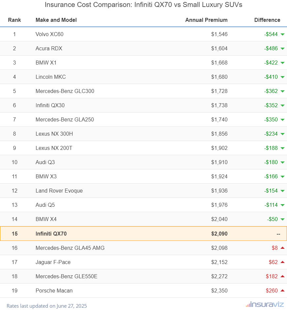Image resolution: width=287 pixels, height=311 pixels.
Task: Click the table title about Infiniti QX70
Action: click(x=143, y=5)
